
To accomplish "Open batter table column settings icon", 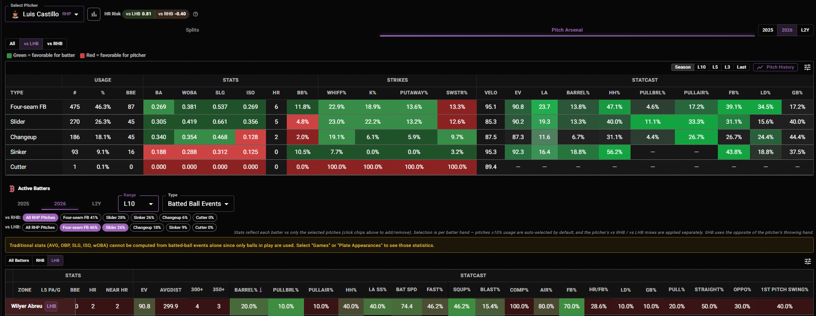I will click(x=807, y=261).
